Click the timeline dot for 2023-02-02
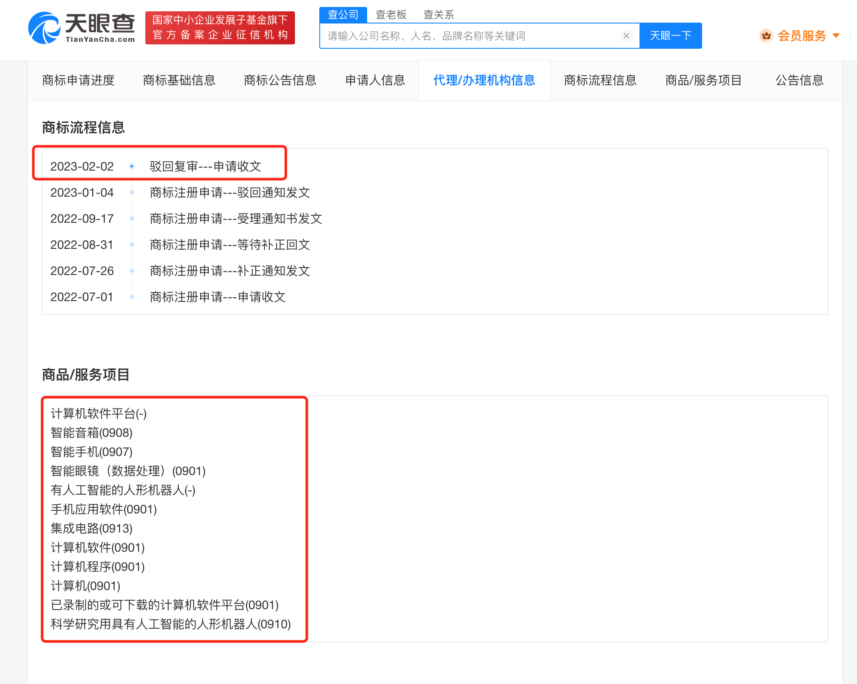The image size is (857, 684). 132,166
